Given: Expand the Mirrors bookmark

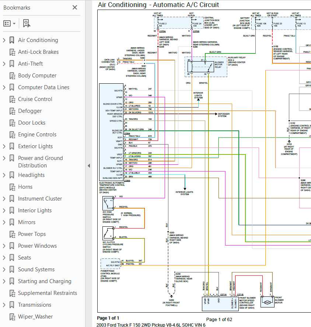Looking at the screenshot, I should (x=4, y=222).
